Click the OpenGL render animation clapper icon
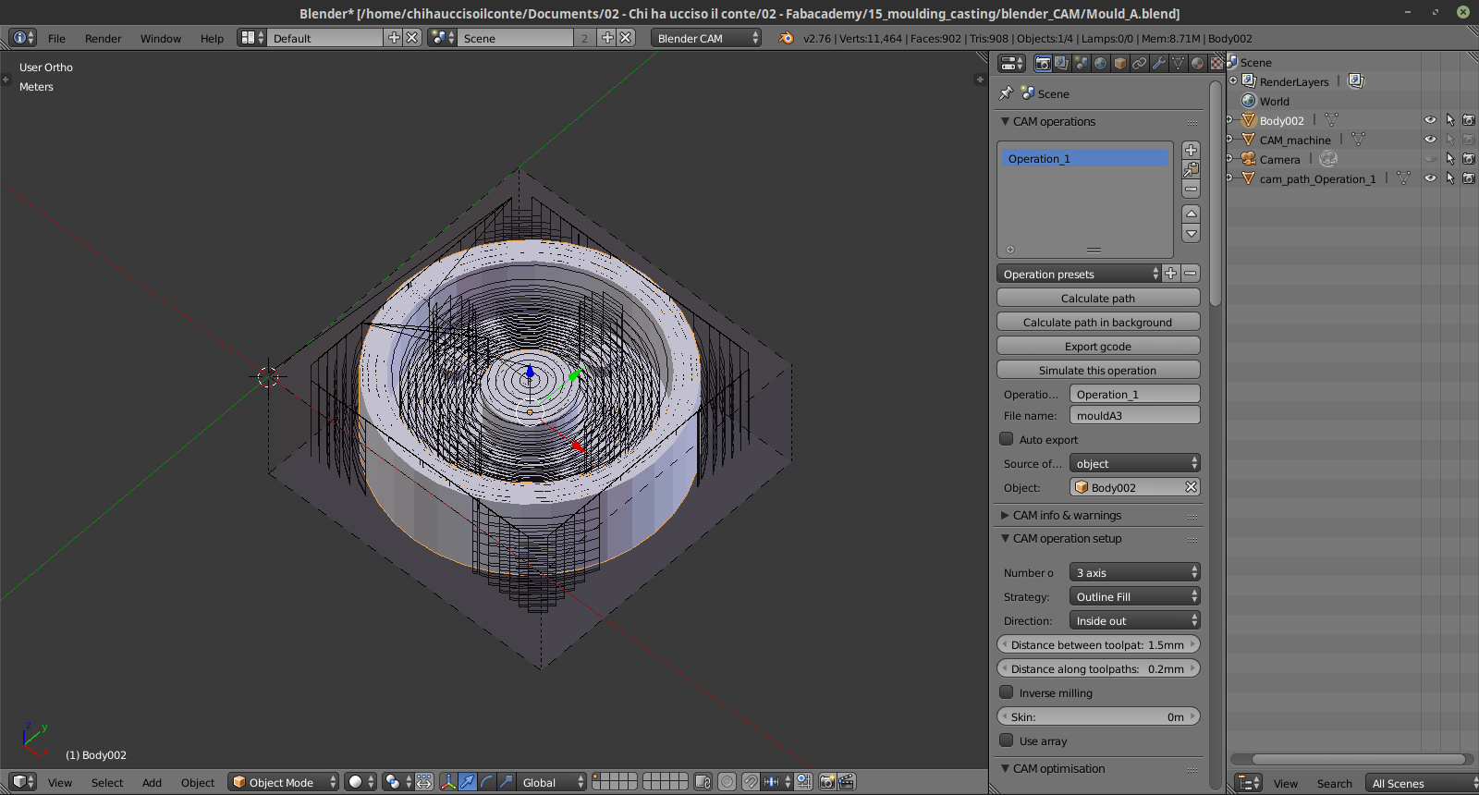Viewport: 1479px width, 795px height. tap(847, 782)
